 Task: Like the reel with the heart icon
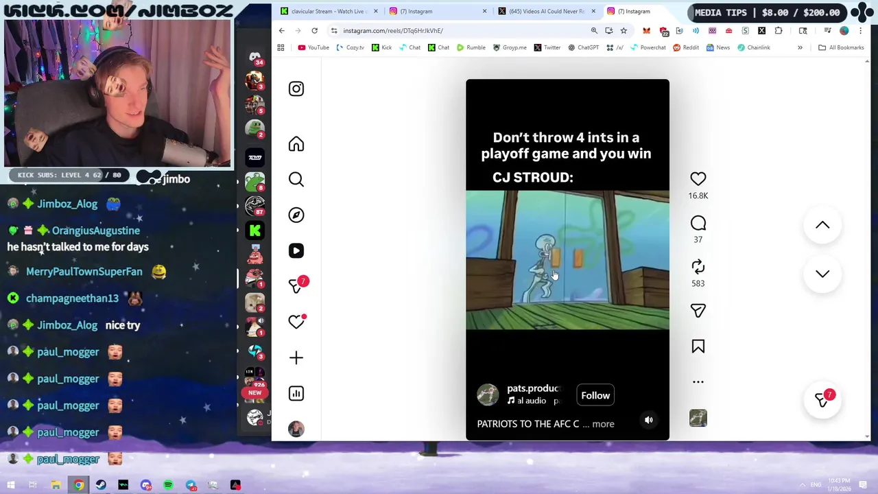coord(698,179)
